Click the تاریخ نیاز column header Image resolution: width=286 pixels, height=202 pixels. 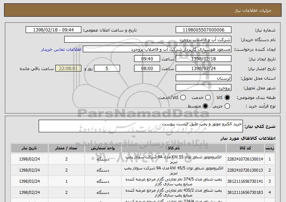coord(29,148)
